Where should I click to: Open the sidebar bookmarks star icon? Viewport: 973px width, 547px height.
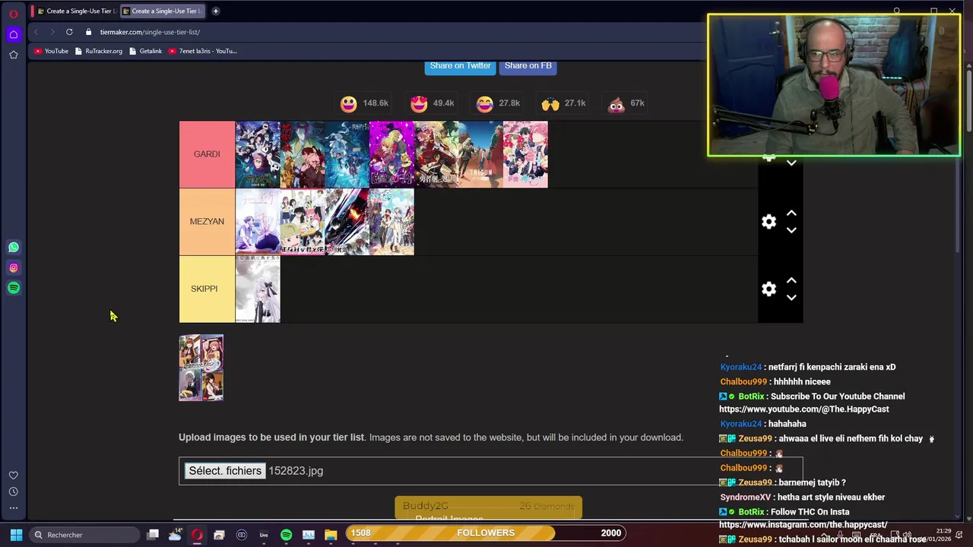[x=14, y=55]
